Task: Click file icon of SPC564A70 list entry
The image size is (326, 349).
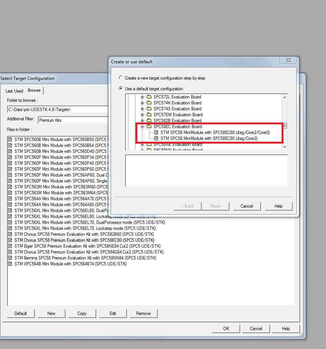Action: [x=10, y=198]
